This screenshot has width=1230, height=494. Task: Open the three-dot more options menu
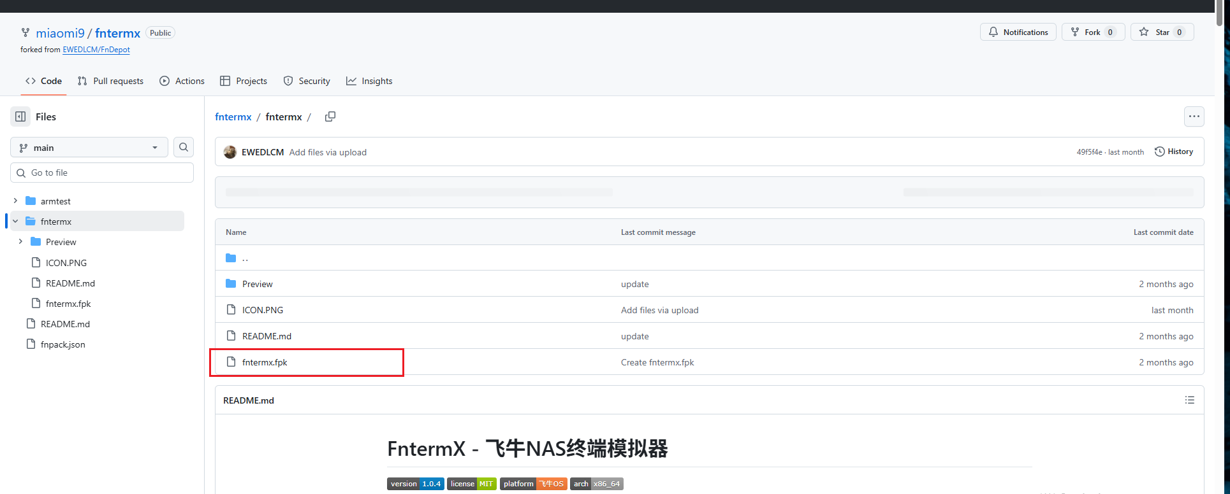pos(1194,116)
